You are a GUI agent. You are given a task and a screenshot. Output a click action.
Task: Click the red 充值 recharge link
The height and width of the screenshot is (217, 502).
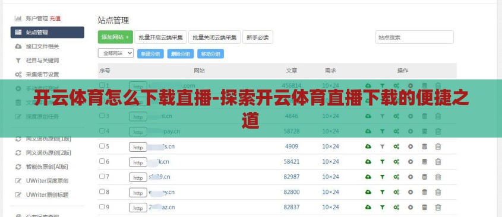55,18
